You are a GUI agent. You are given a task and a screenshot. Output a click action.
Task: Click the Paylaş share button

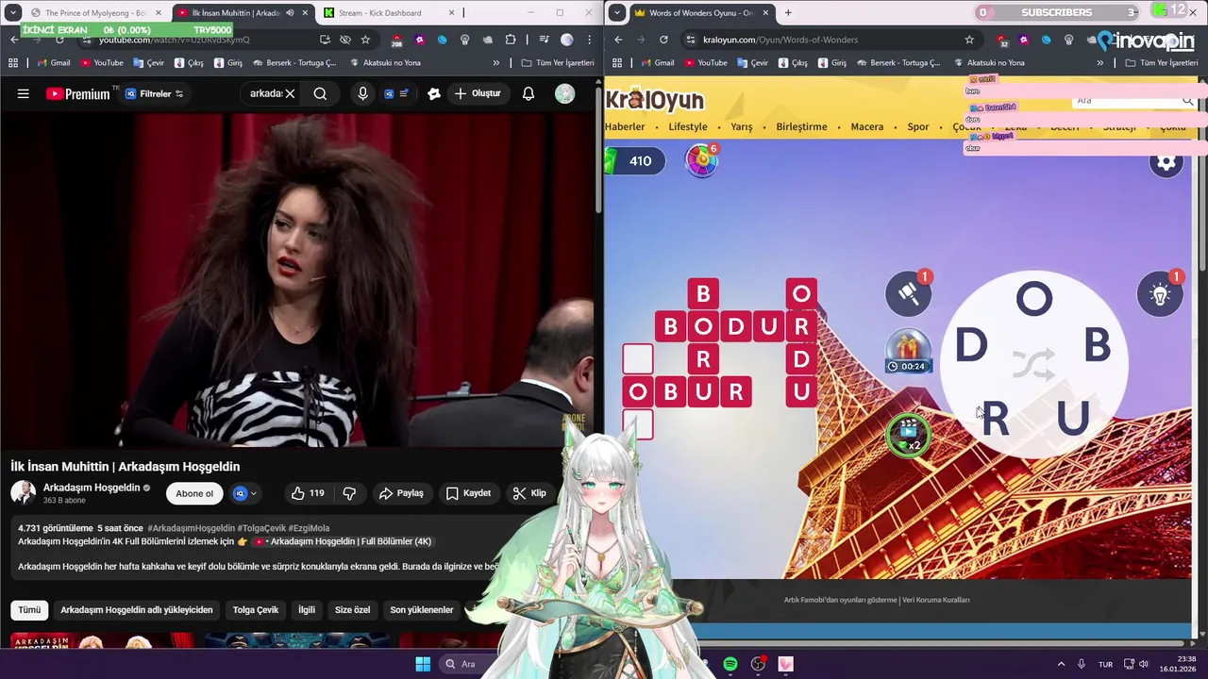click(x=401, y=493)
